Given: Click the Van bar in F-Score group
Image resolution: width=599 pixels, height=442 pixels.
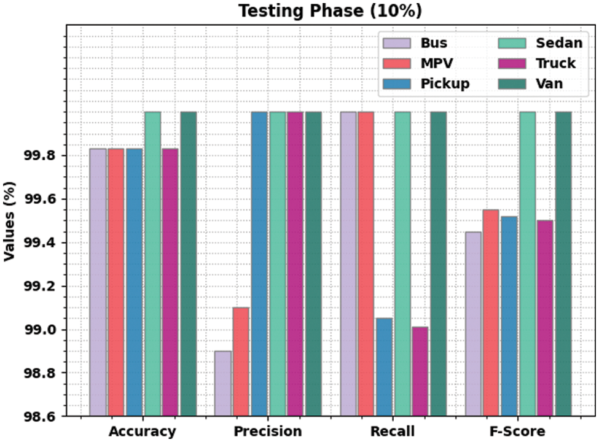Looking at the screenshot, I should [x=563, y=264].
